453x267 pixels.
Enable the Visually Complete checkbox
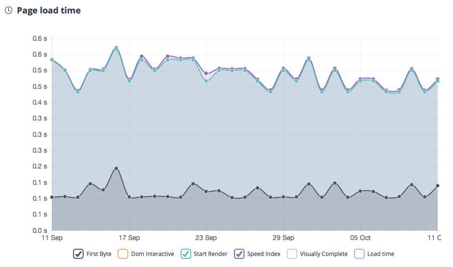[292, 254]
